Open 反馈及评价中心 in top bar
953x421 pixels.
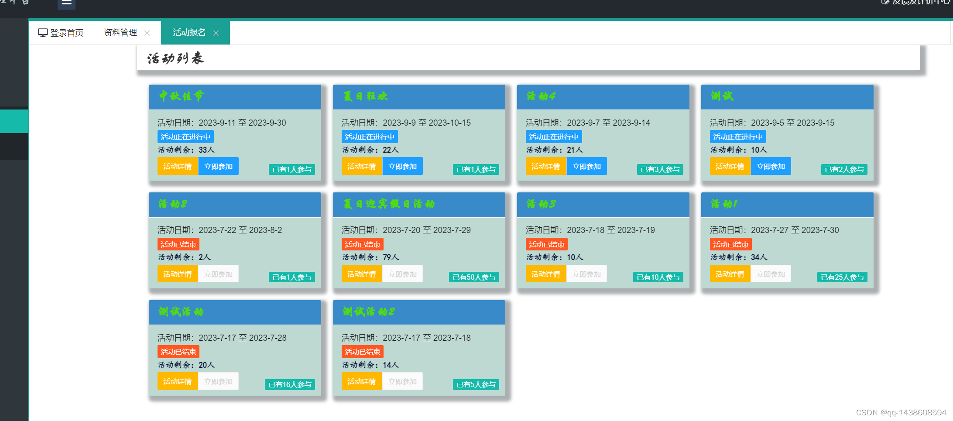pyautogui.click(x=916, y=3)
